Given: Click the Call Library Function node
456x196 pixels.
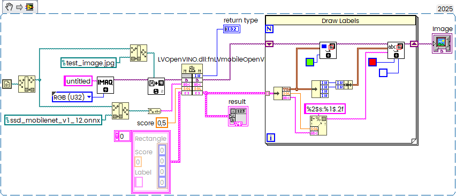Looking at the screenshot, I should (192, 79).
